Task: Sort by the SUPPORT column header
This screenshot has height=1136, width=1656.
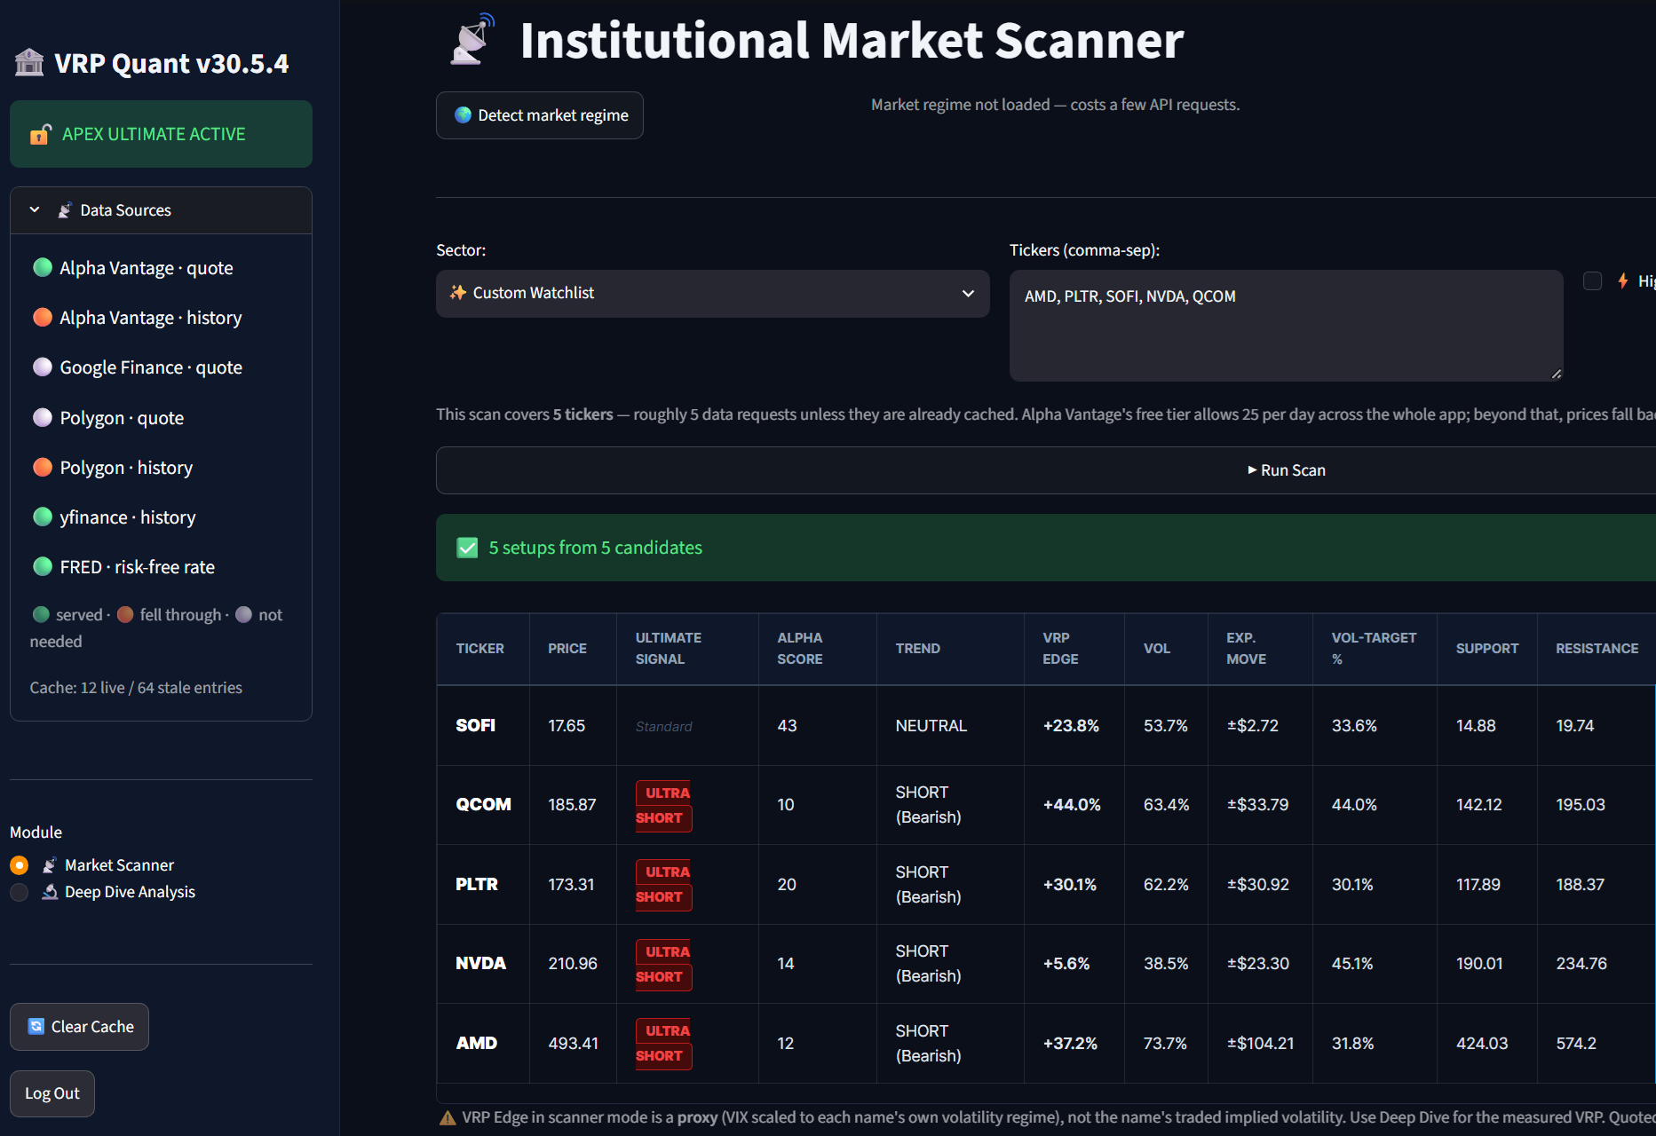Action: (x=1487, y=649)
